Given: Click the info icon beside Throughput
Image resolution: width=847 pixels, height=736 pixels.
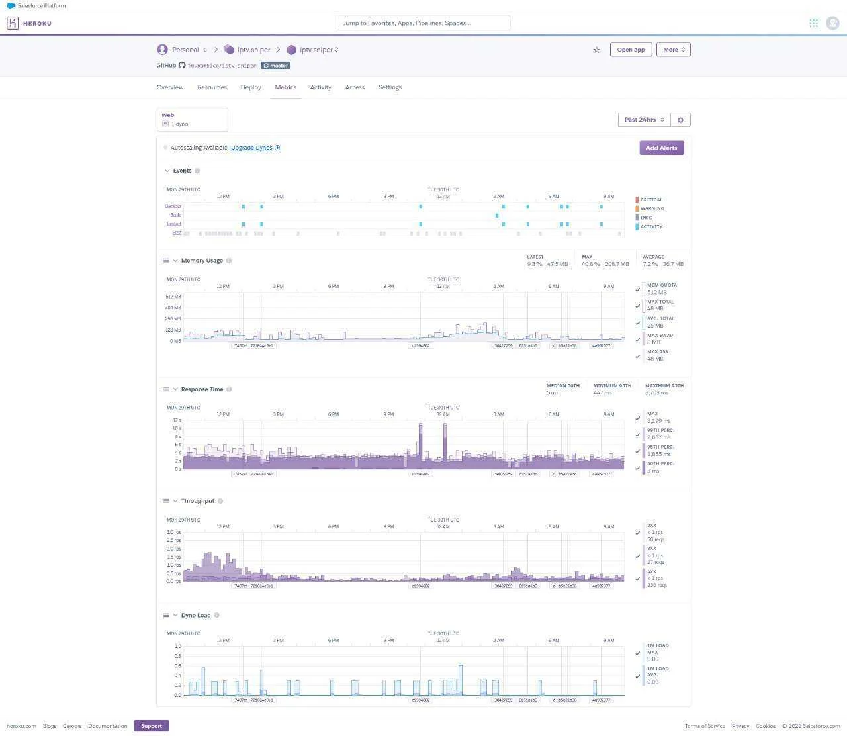Looking at the screenshot, I should [220, 501].
